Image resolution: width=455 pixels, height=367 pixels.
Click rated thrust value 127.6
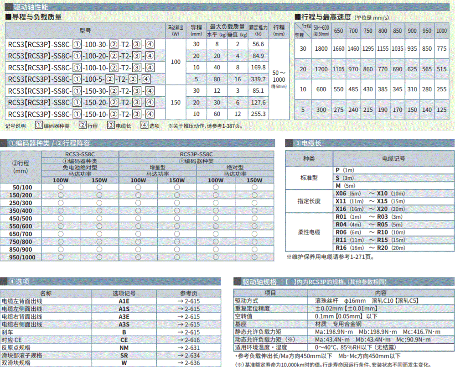click(x=258, y=102)
